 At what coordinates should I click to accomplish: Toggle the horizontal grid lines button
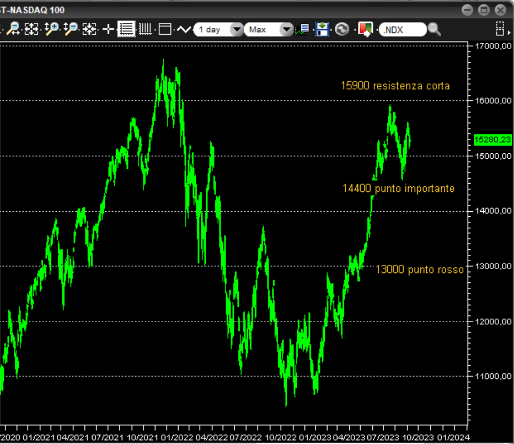click(x=127, y=29)
